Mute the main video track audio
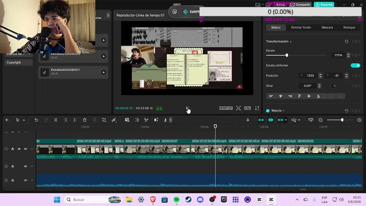Image resolution: width=366 pixels, height=206 pixels. (x=25, y=149)
